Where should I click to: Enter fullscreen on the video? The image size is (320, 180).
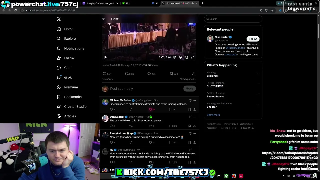pyautogui.click(x=192, y=57)
